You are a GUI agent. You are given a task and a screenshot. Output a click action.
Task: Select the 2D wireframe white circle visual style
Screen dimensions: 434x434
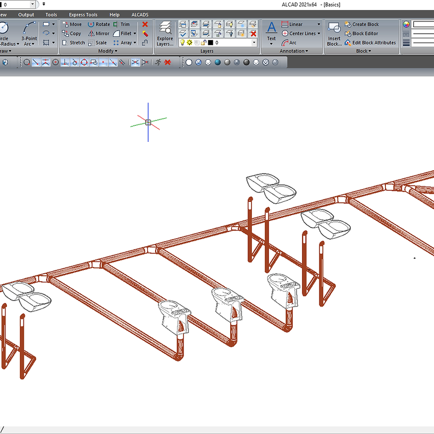coord(189,62)
